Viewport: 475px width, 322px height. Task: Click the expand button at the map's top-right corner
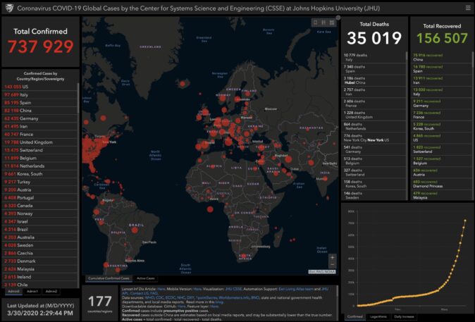tap(338, 18)
